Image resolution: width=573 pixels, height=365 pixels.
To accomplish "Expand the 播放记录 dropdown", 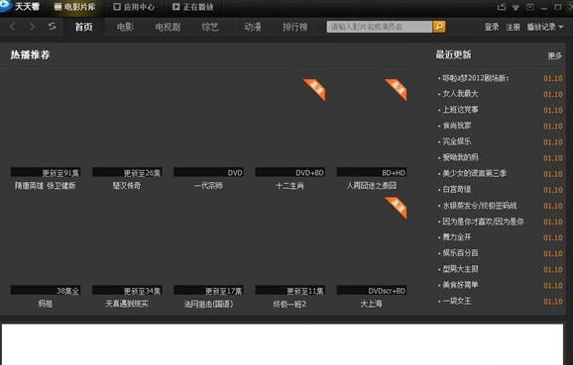I will [545, 27].
